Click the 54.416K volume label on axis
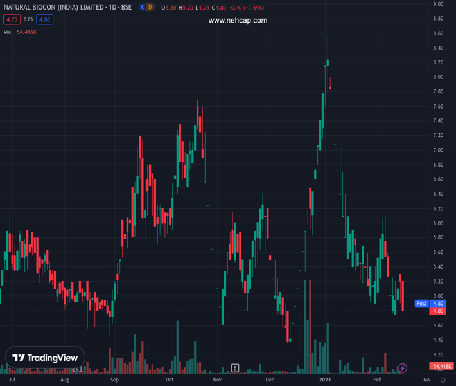The height and width of the screenshot is (386, 456). tap(442, 366)
